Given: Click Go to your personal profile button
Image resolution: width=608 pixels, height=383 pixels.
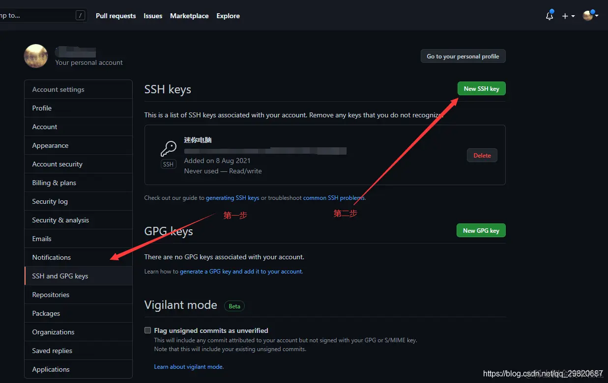Looking at the screenshot, I should [x=463, y=56].
